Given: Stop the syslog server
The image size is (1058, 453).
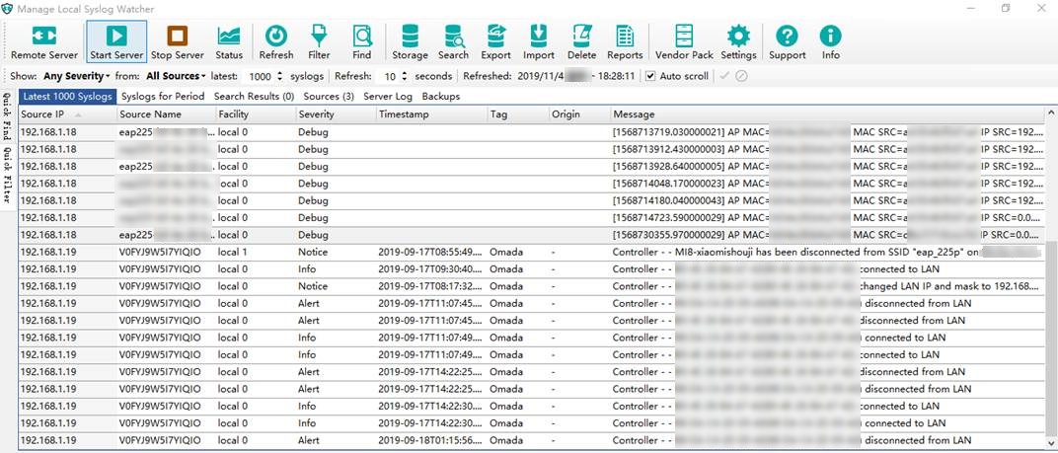Looking at the screenshot, I should click(x=178, y=41).
